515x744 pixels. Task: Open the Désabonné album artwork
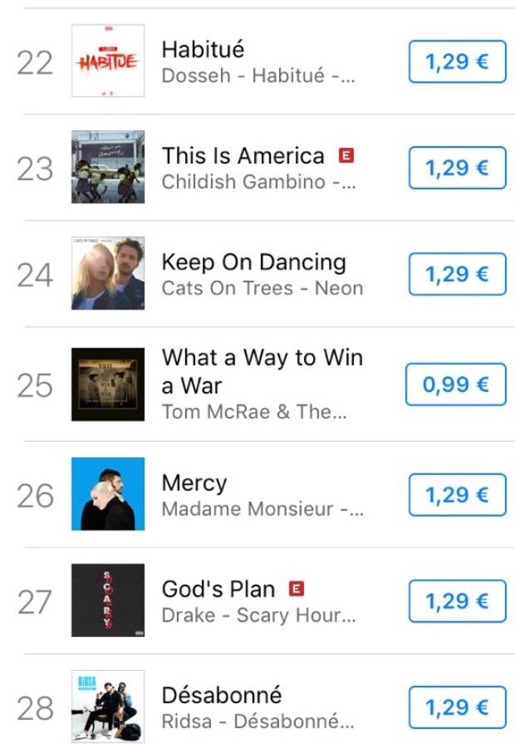click(x=108, y=707)
